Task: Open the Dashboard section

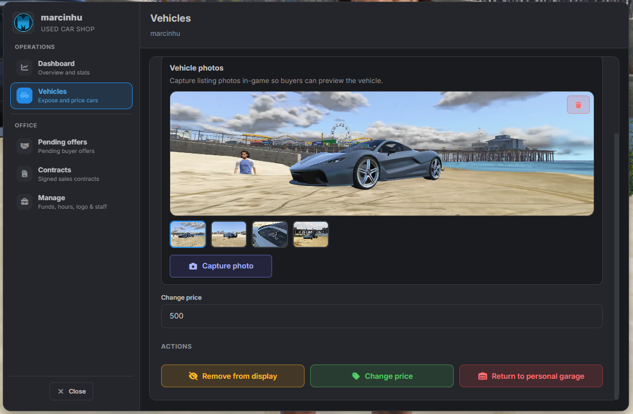Action: pyautogui.click(x=72, y=68)
